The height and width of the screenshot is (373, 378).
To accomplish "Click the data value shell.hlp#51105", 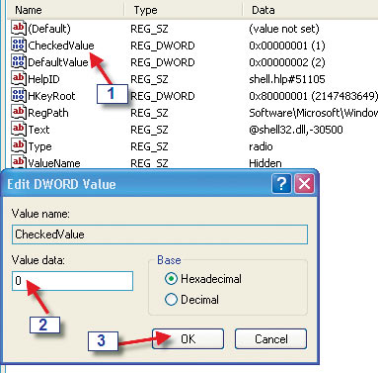I will click(287, 79).
